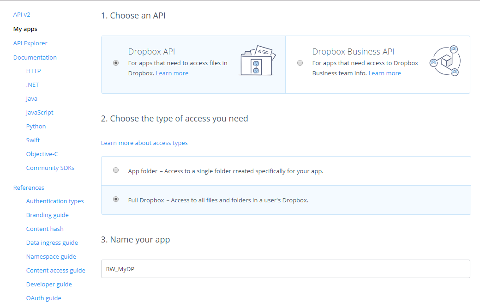Click '2. Choose the type of access' heading
Viewport: 480px width, 303px height.
pyautogui.click(x=174, y=119)
